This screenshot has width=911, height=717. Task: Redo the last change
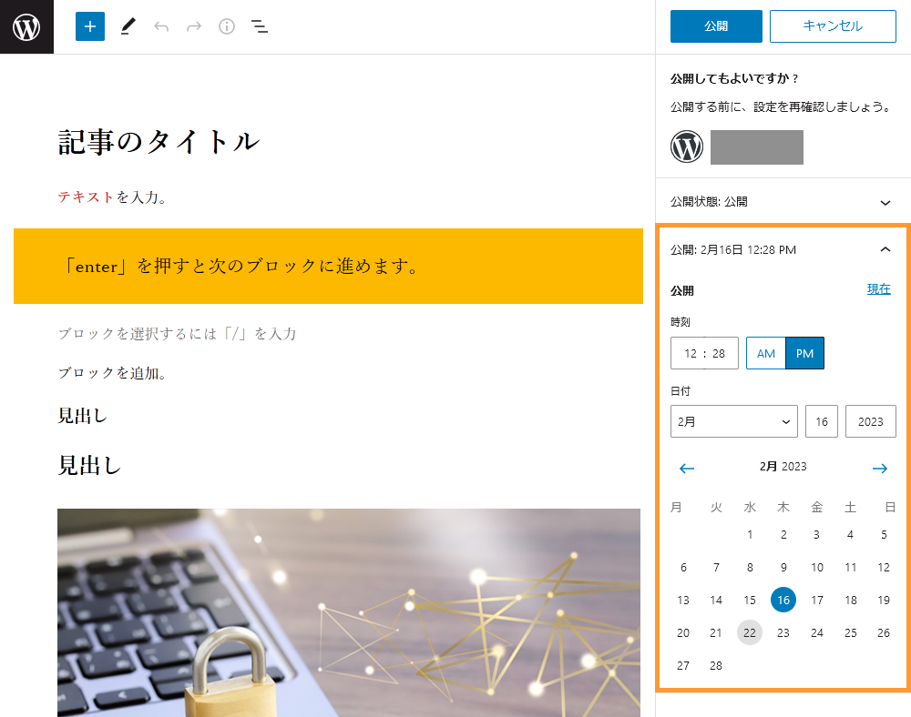(193, 26)
